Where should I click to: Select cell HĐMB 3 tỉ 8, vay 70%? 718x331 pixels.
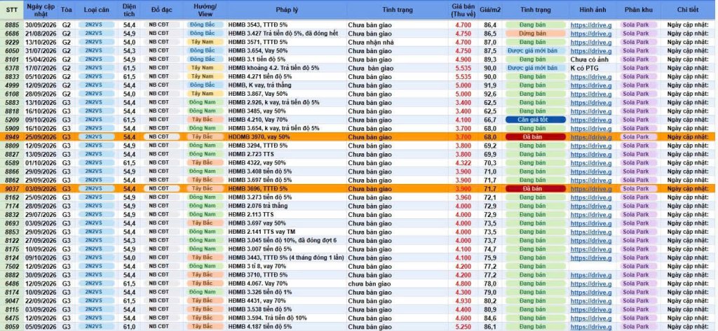click(x=286, y=266)
